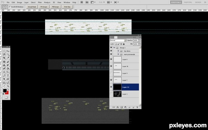Image resolution: width=208 pixels, height=130 pixels.
Task: Select the Eyedropper tool
Action: click(x=8, y=58)
